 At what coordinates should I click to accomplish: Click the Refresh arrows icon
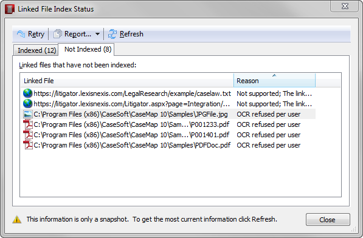[x=112, y=34]
